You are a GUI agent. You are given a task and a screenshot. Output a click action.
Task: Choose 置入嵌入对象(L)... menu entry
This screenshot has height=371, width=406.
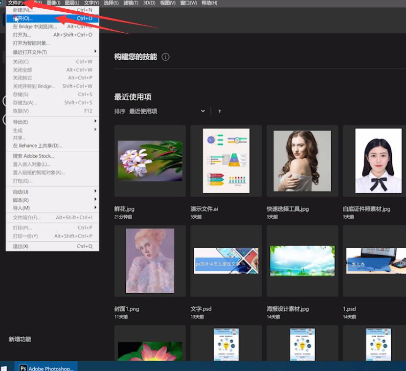[52, 164]
